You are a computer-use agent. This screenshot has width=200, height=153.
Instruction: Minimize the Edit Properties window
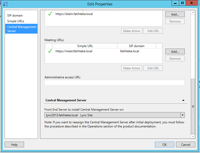click(175, 3)
